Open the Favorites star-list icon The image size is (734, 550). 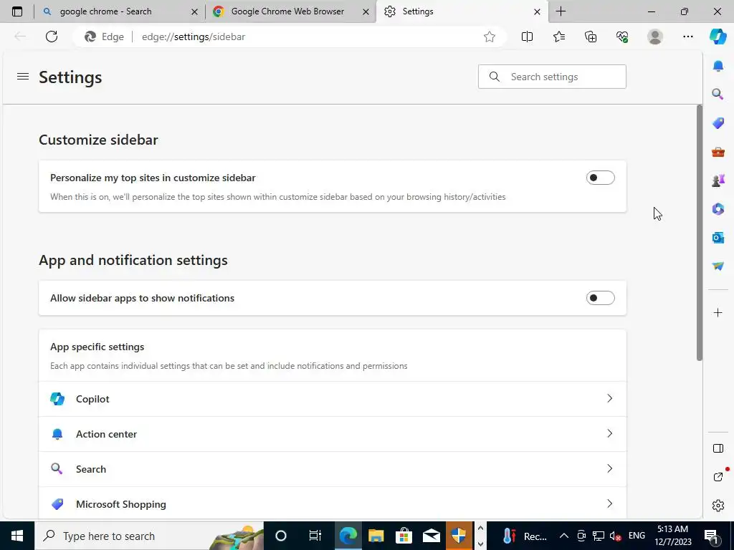(x=558, y=37)
